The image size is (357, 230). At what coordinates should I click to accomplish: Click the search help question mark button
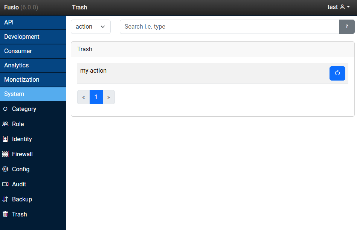click(x=347, y=27)
